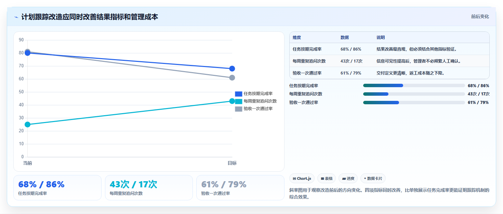
Task: Toggle the 任务按期完成率 legend color box
Action: (238, 94)
